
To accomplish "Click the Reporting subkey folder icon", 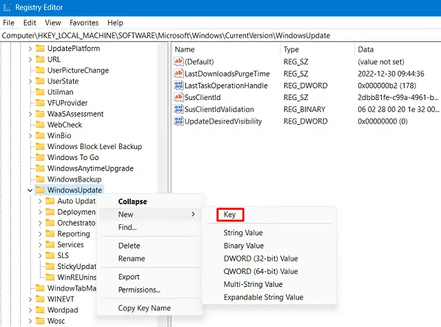I will coord(50,234).
